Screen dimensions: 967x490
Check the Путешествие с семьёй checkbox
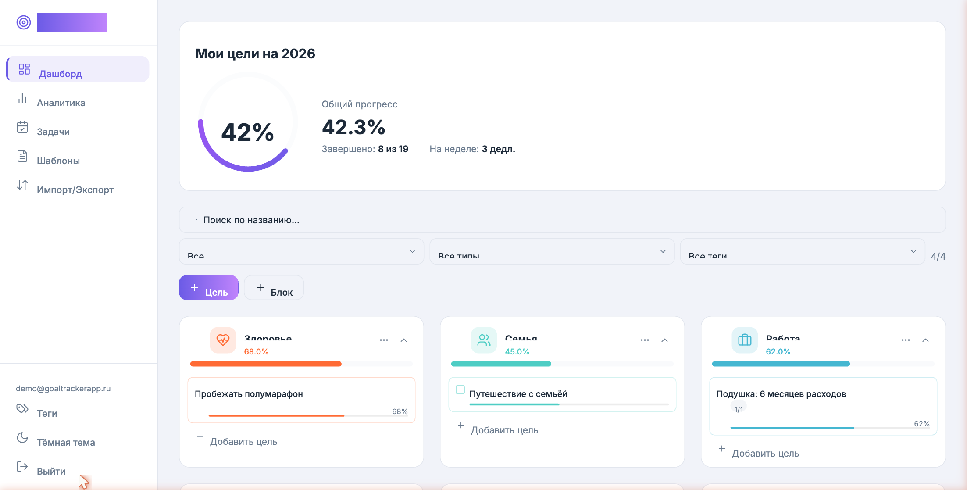460,390
